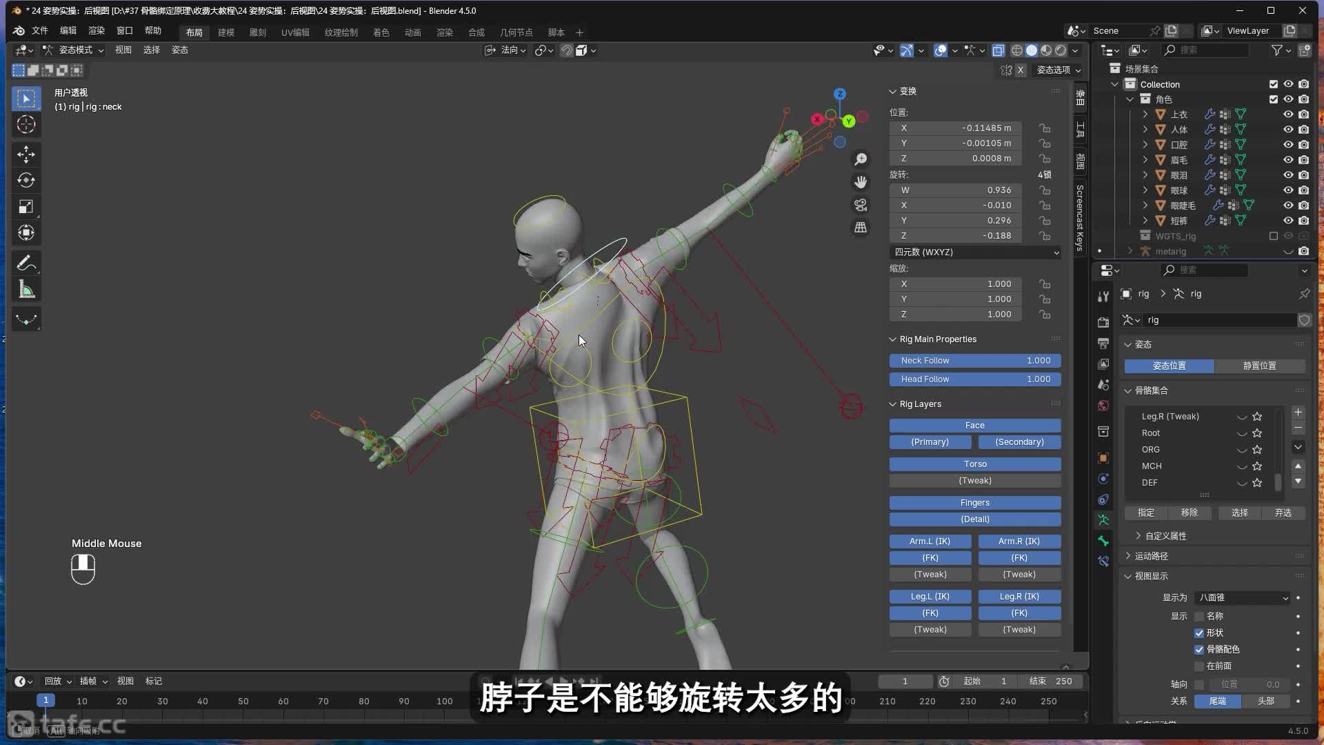Open the 姿态 menu in viewport header
This screenshot has height=745, width=1324.
pos(180,50)
